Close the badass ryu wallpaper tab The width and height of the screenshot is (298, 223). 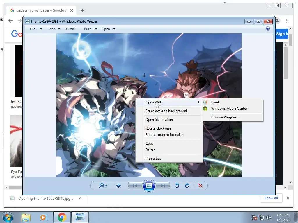click(72, 10)
